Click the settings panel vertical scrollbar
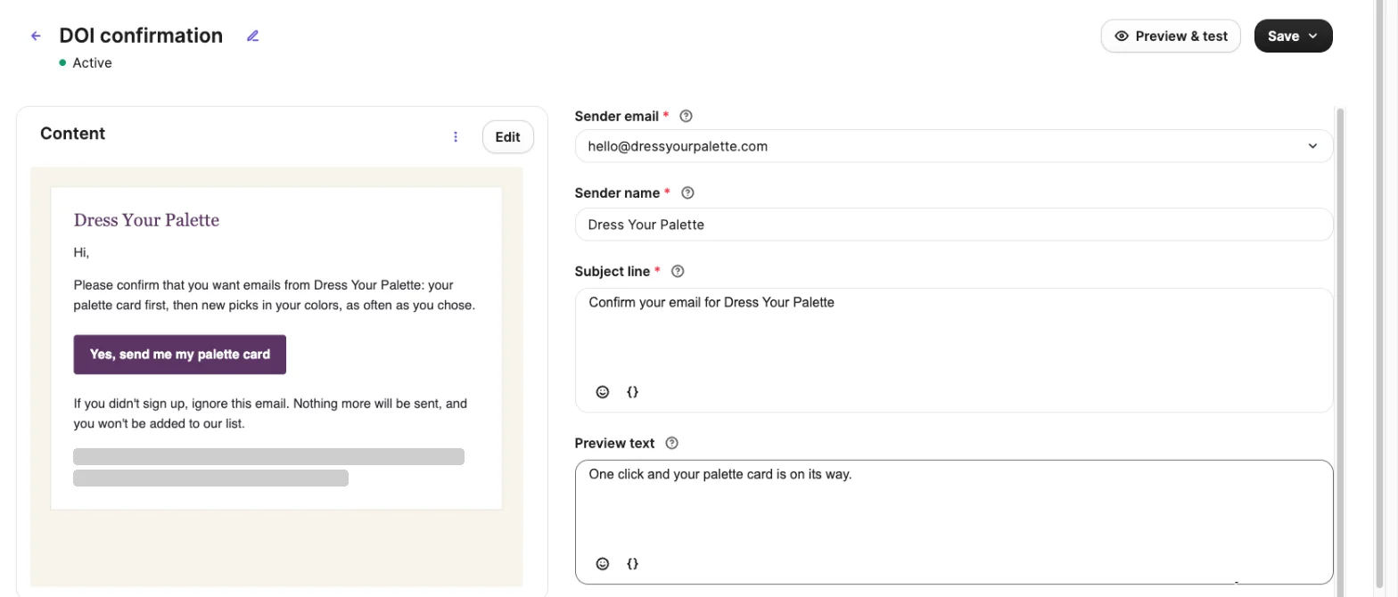 pos(1339,352)
